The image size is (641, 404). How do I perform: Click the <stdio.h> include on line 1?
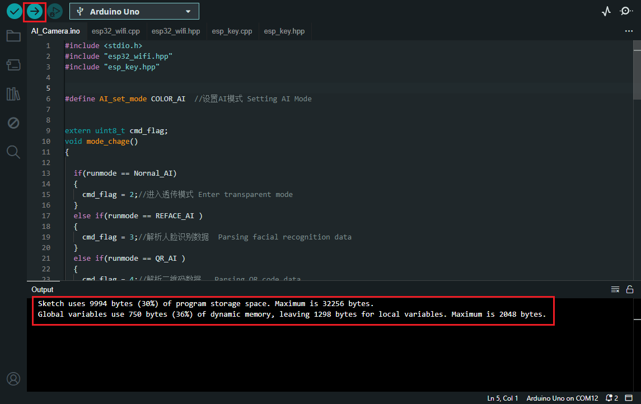[123, 46]
